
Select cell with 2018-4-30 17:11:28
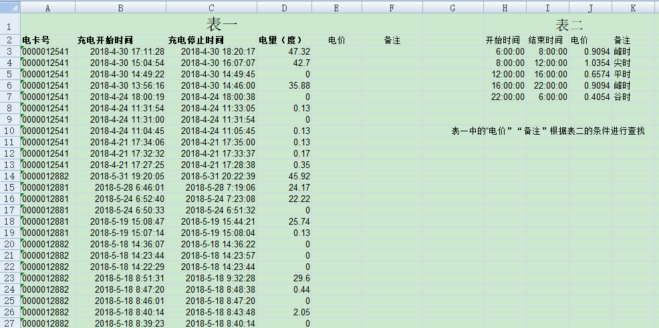tap(120, 51)
